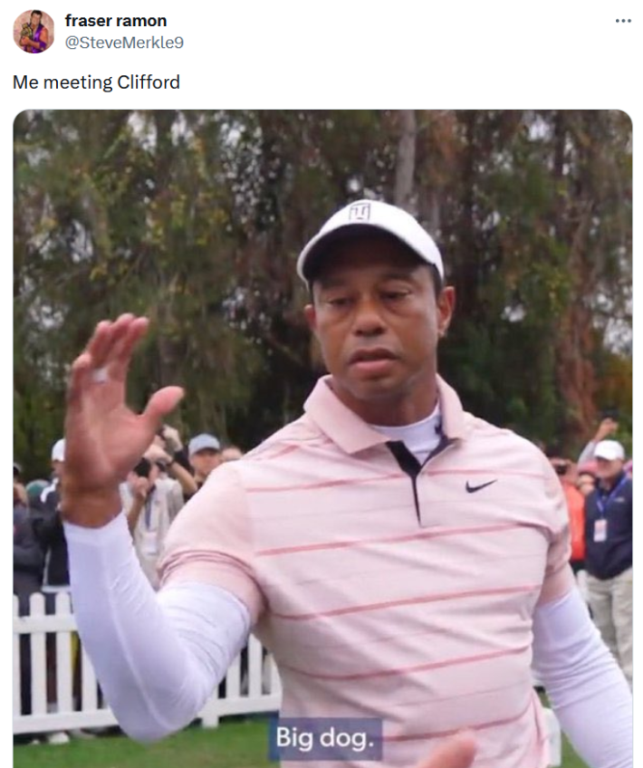
Task: Click the white bandage on the finger
Action: [x=100, y=376]
